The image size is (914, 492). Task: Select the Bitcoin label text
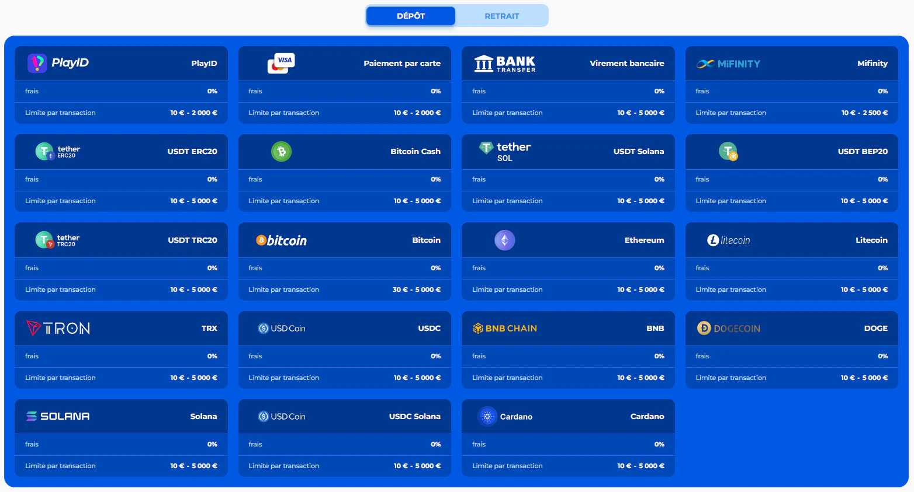(x=426, y=240)
